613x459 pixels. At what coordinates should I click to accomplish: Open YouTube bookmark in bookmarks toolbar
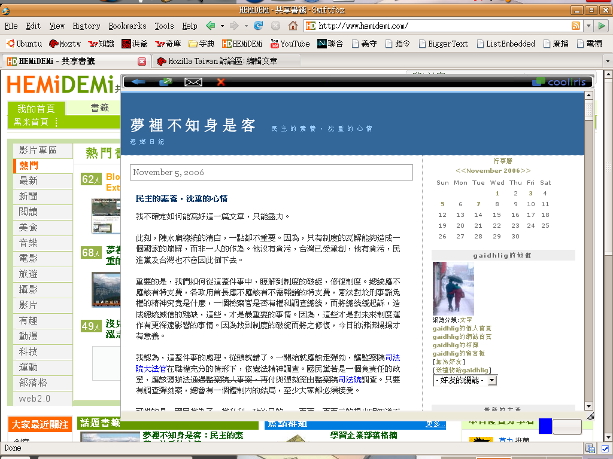(290, 44)
